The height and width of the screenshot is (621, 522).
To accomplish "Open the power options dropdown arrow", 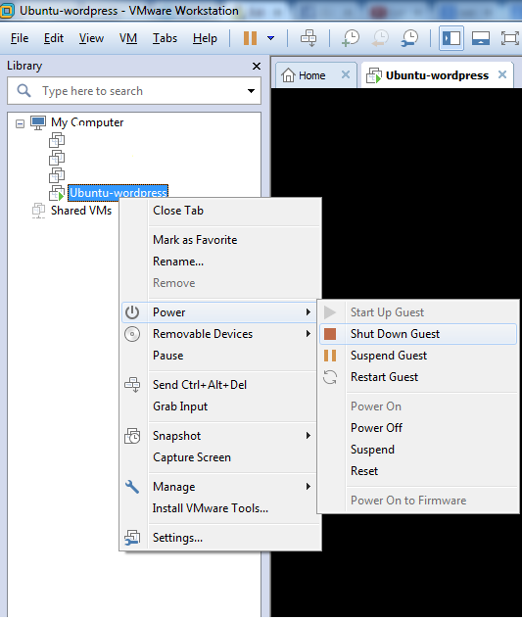I will pyautogui.click(x=271, y=38).
